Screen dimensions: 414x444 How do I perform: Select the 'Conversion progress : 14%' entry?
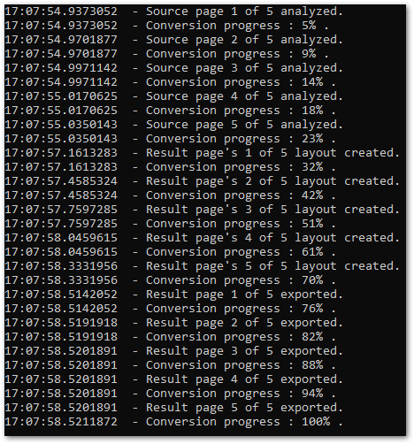(x=170, y=82)
